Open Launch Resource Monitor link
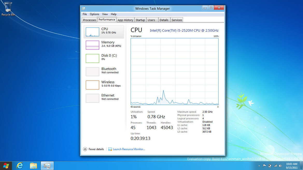 pos(129,149)
